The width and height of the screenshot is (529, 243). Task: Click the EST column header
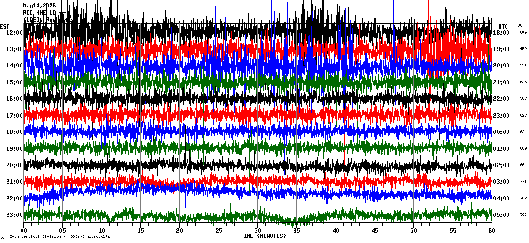click(x=5, y=27)
